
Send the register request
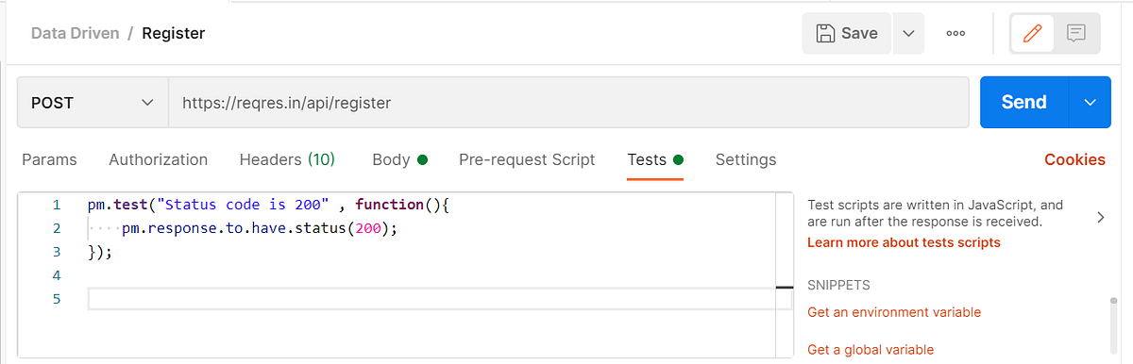point(1024,102)
